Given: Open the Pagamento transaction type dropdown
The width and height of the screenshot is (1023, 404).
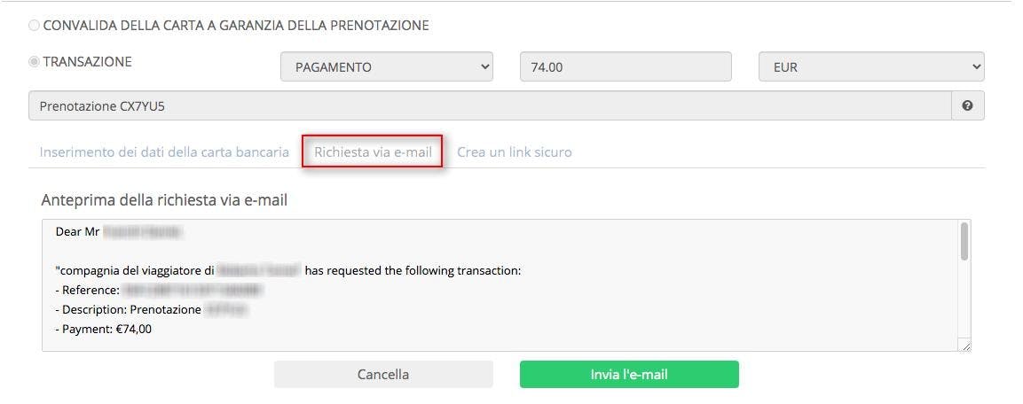Looking at the screenshot, I should 386,67.
